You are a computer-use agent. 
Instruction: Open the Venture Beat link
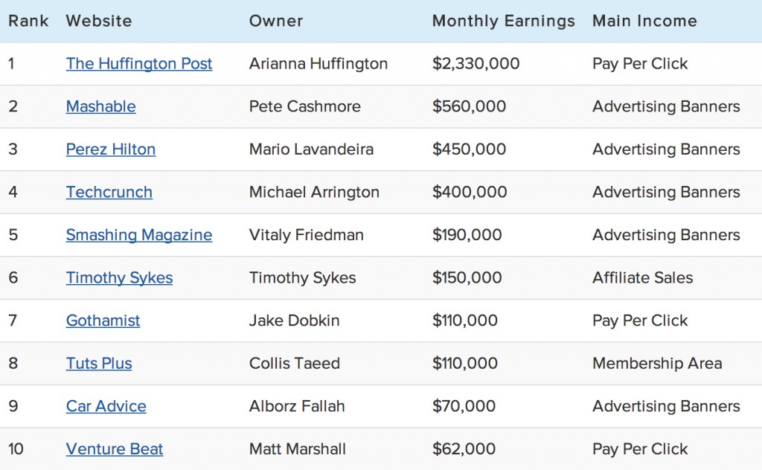click(x=114, y=448)
